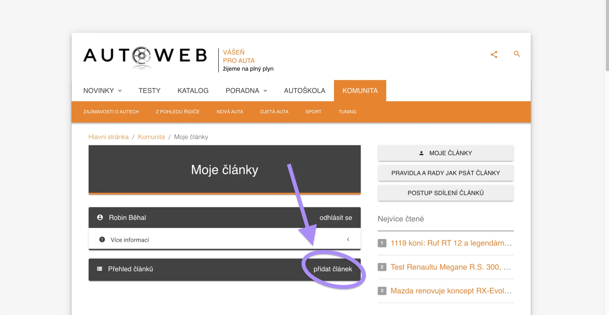Screen dimensions: 609x315
Task: Click přidat článek to add article
Action: point(333,269)
